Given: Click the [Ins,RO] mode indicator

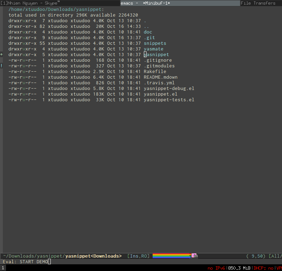Looking at the screenshot, I should (138, 256).
